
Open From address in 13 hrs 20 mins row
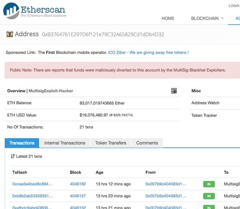click(166, 196)
